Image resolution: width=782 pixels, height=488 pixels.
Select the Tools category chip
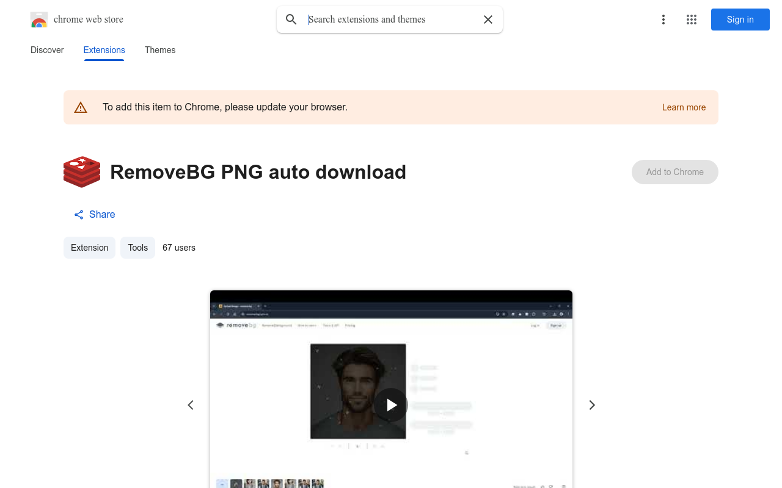point(138,248)
